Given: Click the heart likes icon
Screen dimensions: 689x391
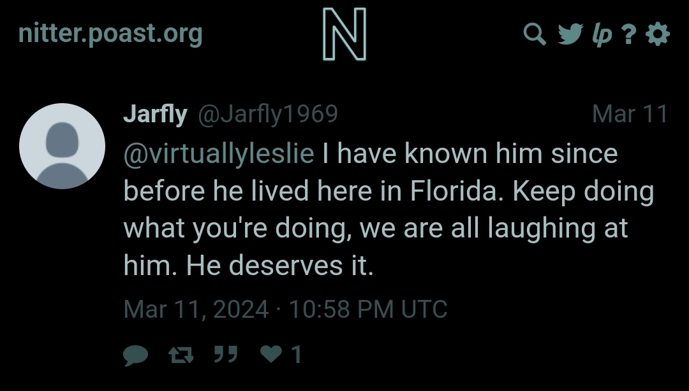Looking at the screenshot, I should point(271,353).
